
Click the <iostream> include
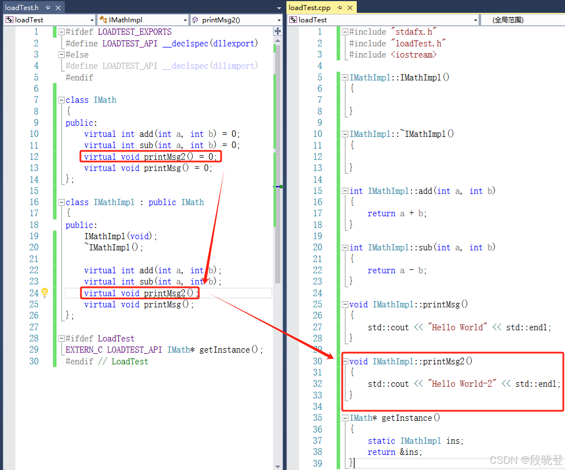[414, 54]
